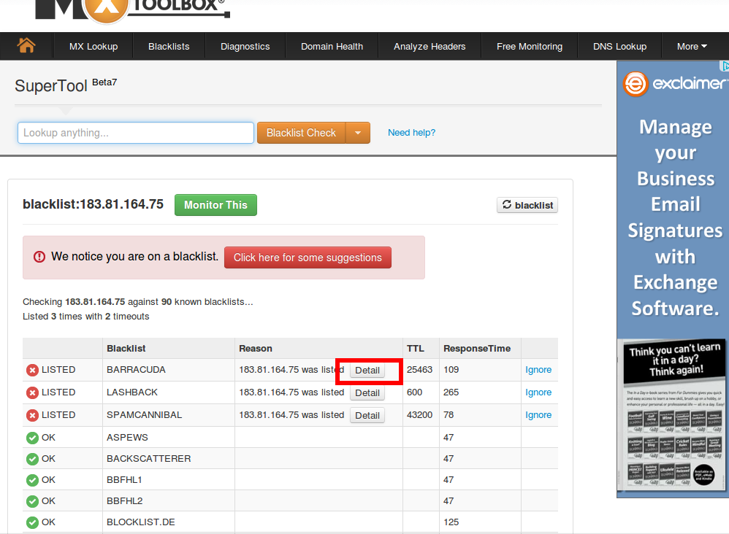Select the BBFHL1 blacklist name
Image resolution: width=729 pixels, height=534 pixels.
click(125, 480)
